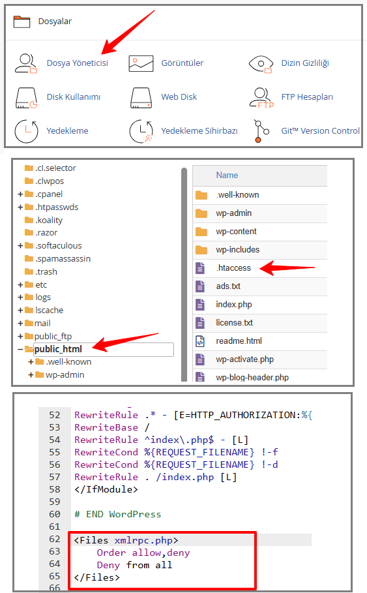Image resolution: width=367 pixels, height=593 pixels.
Task: Click the wp-includes folder icon
Action: pos(201,250)
